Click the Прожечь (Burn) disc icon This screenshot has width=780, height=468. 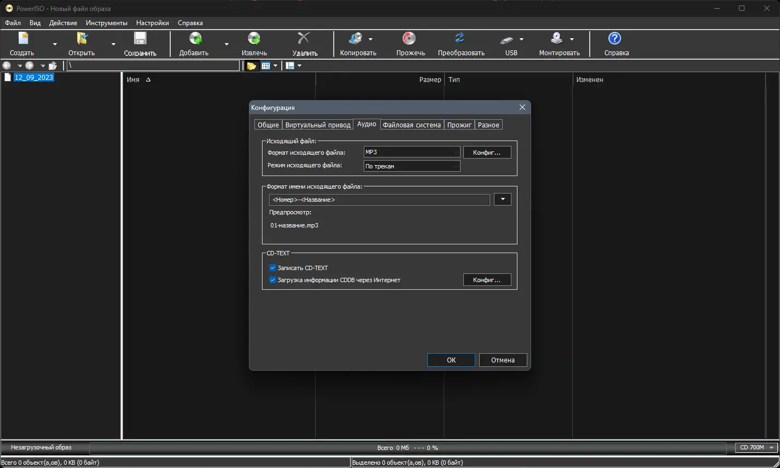pos(409,38)
